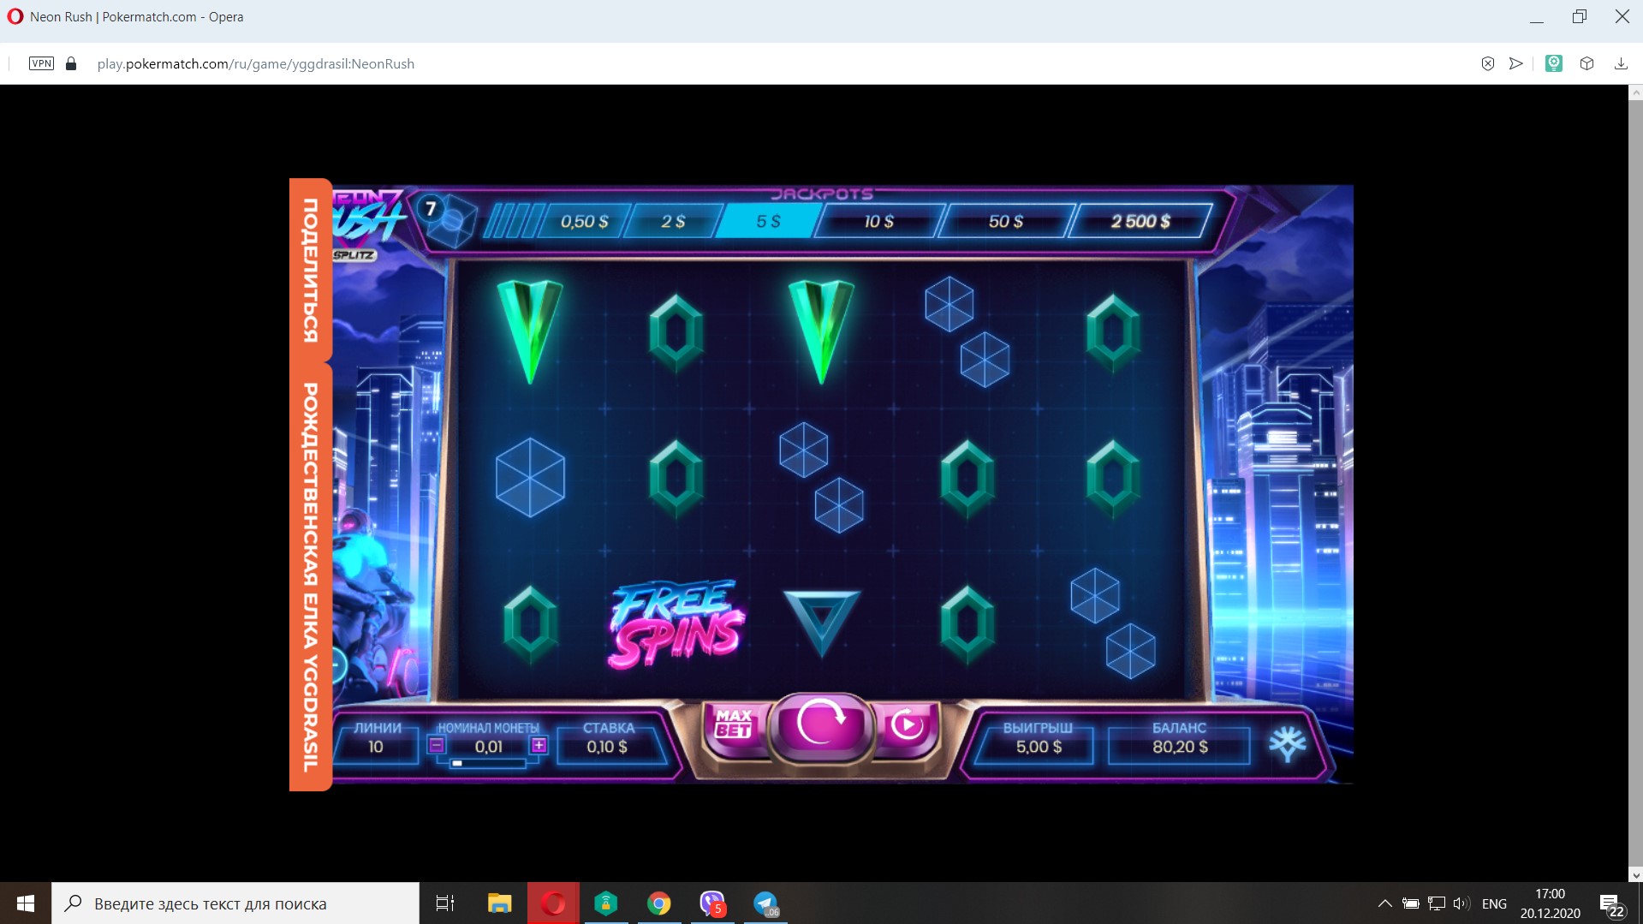The image size is (1643, 924).
Task: Decrease coin value with the minus button
Action: (x=437, y=745)
